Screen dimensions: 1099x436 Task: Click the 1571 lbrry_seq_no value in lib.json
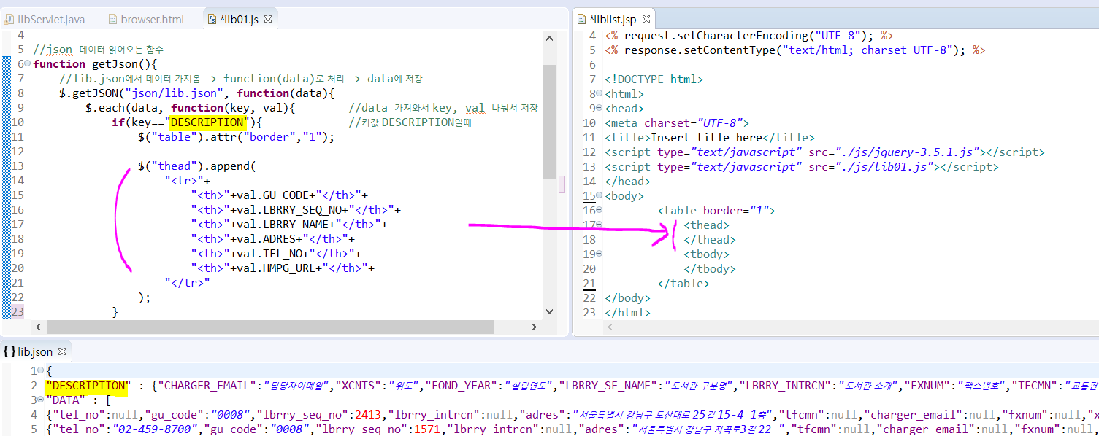[427, 429]
